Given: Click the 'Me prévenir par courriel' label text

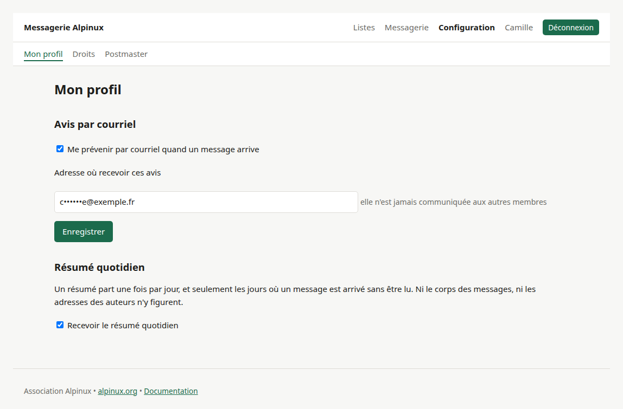Looking at the screenshot, I should click(x=163, y=150).
